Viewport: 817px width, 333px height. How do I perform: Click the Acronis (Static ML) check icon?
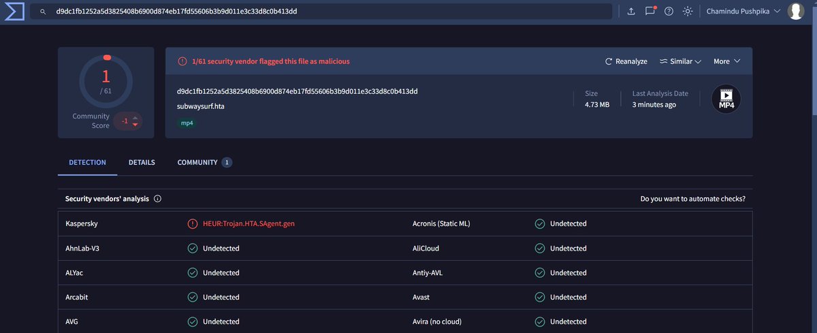(x=540, y=224)
